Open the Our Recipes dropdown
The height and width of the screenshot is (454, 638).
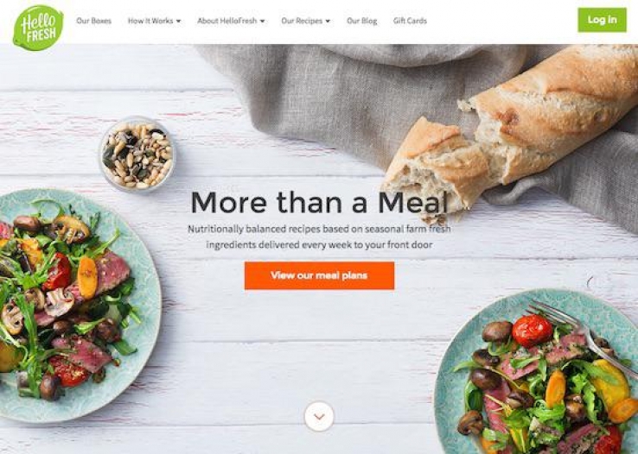[x=305, y=21]
